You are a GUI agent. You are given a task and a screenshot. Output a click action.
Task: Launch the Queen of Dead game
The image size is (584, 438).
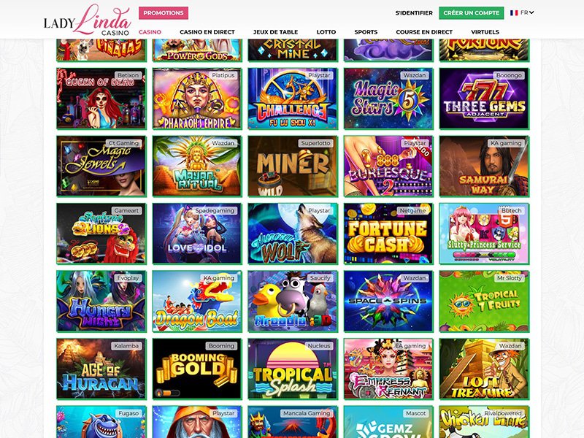click(101, 99)
